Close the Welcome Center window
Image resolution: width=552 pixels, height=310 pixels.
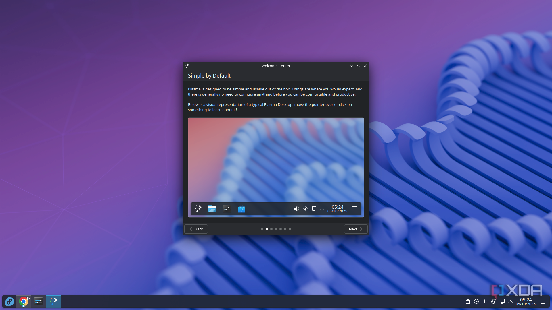[365, 66]
